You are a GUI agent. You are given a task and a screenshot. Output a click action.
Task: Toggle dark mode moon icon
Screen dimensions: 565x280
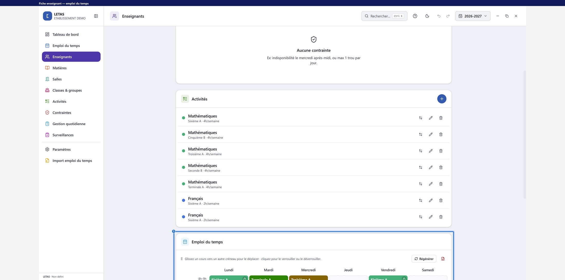click(427, 16)
